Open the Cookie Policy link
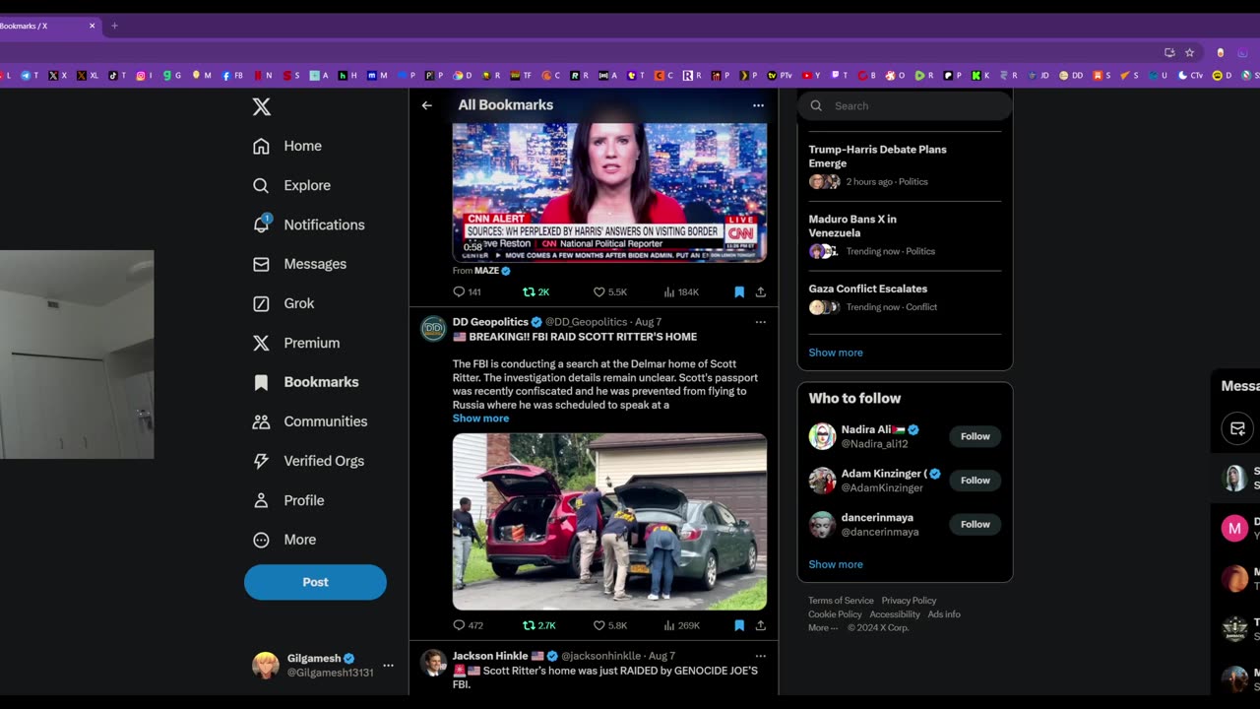 pos(835,614)
